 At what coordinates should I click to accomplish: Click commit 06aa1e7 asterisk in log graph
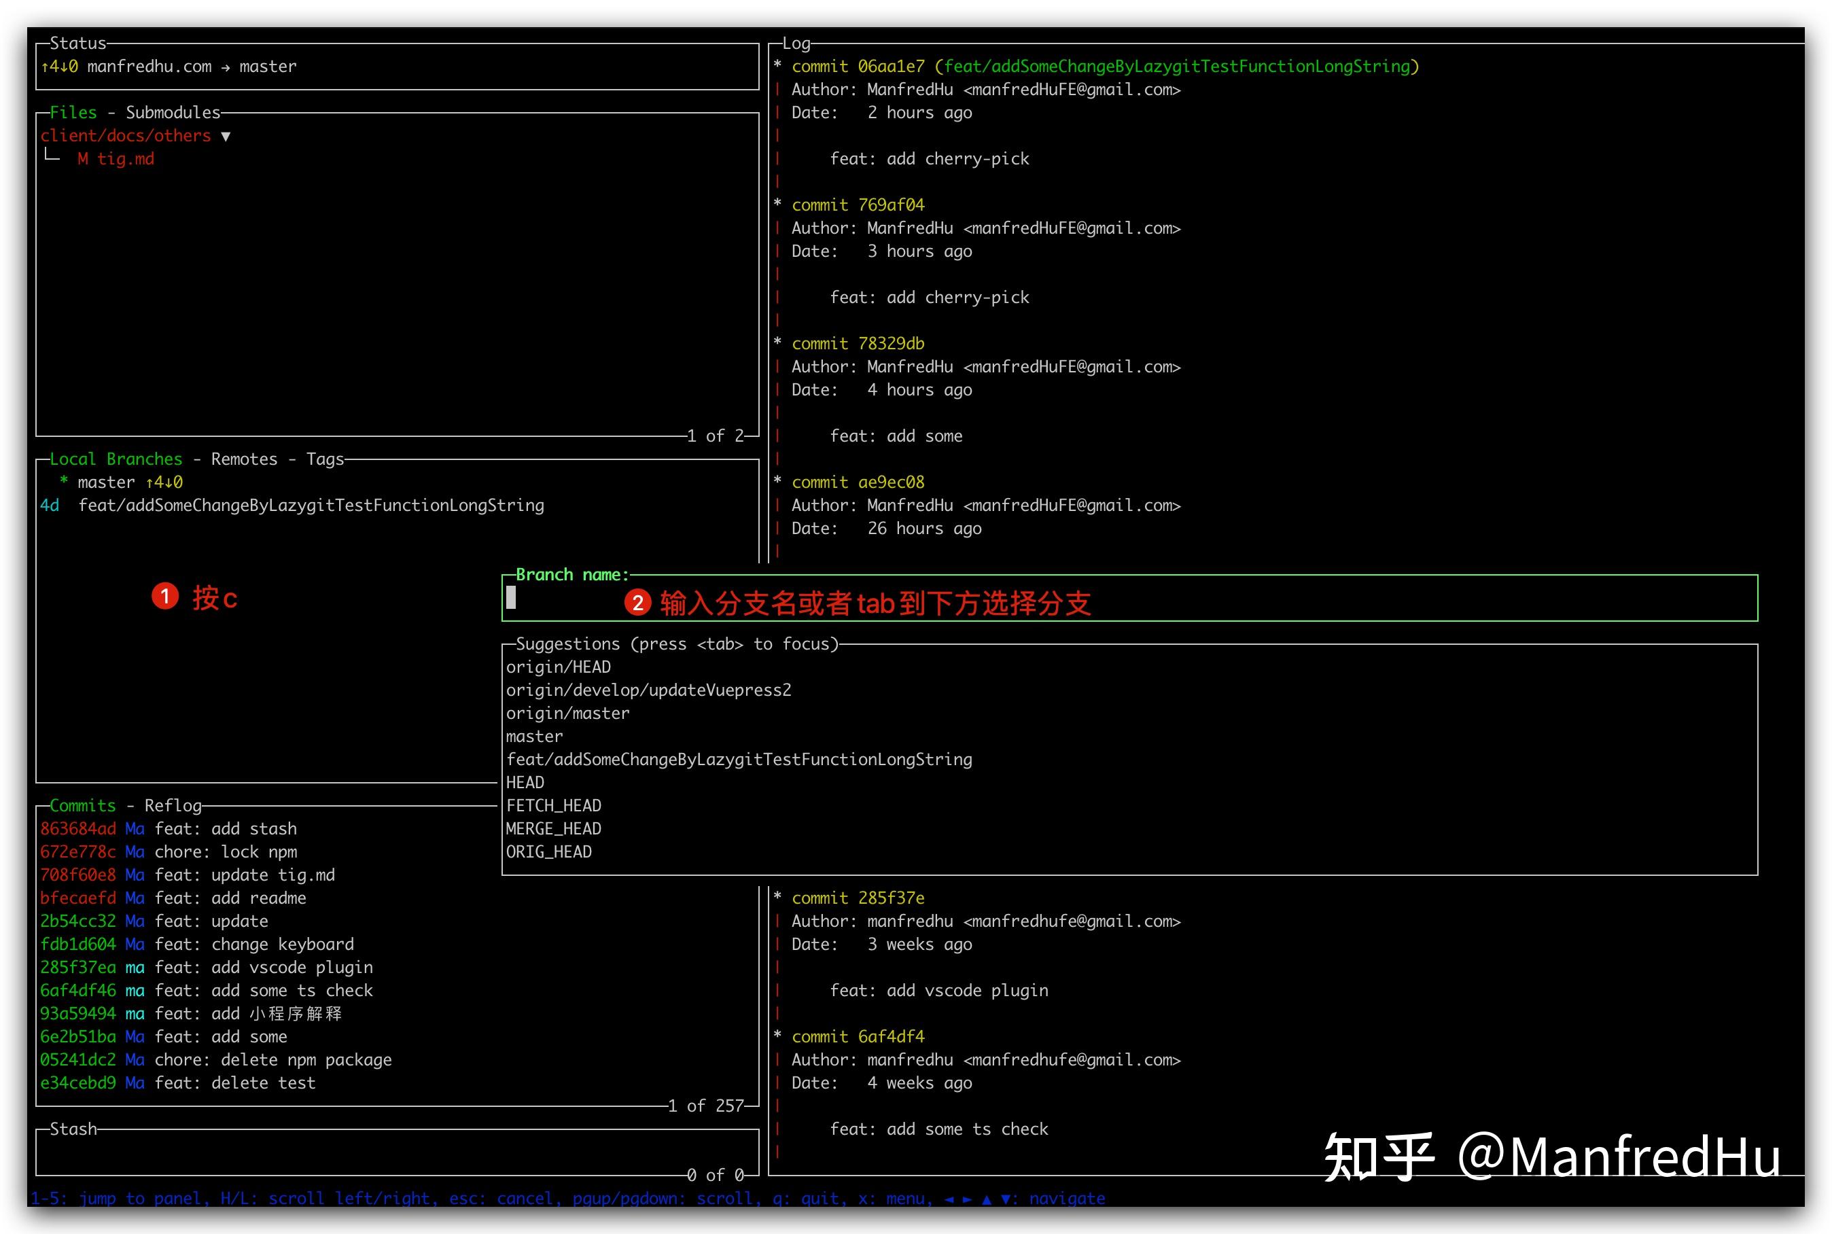tap(777, 65)
